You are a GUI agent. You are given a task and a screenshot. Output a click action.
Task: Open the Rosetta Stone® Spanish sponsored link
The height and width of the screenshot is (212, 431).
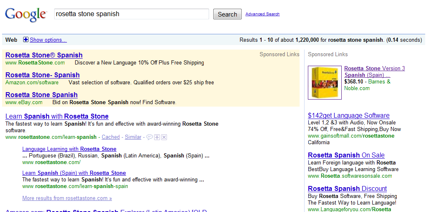pyautogui.click(x=44, y=55)
